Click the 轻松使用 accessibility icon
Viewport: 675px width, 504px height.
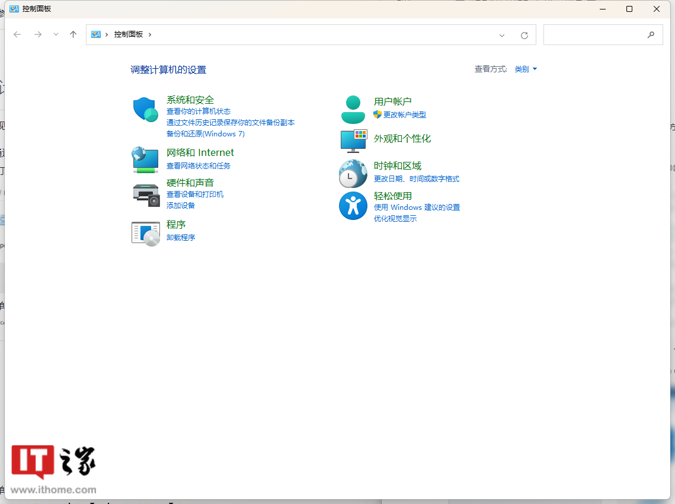[x=353, y=205]
